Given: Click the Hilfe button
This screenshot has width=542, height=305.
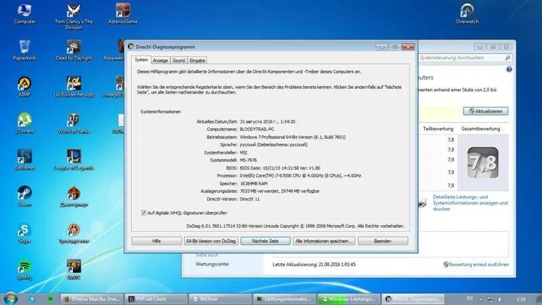Looking at the screenshot, I should click(x=157, y=241).
